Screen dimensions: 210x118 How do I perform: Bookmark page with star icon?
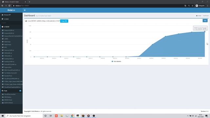tap(193, 6)
